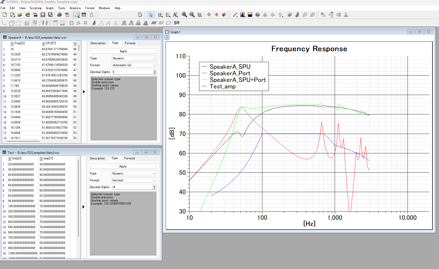This screenshot has height=269, width=439.
Task: Toggle the padlock icon in the toolbar
Action: coord(91,15)
